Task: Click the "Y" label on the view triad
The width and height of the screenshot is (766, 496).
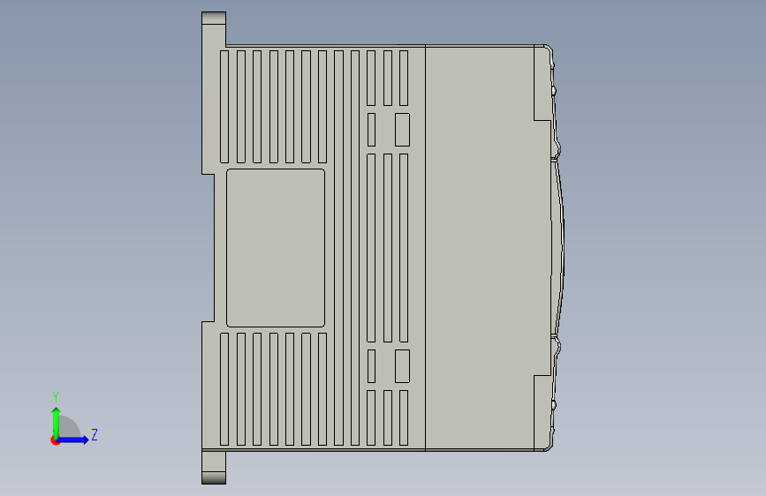Action: coord(56,397)
